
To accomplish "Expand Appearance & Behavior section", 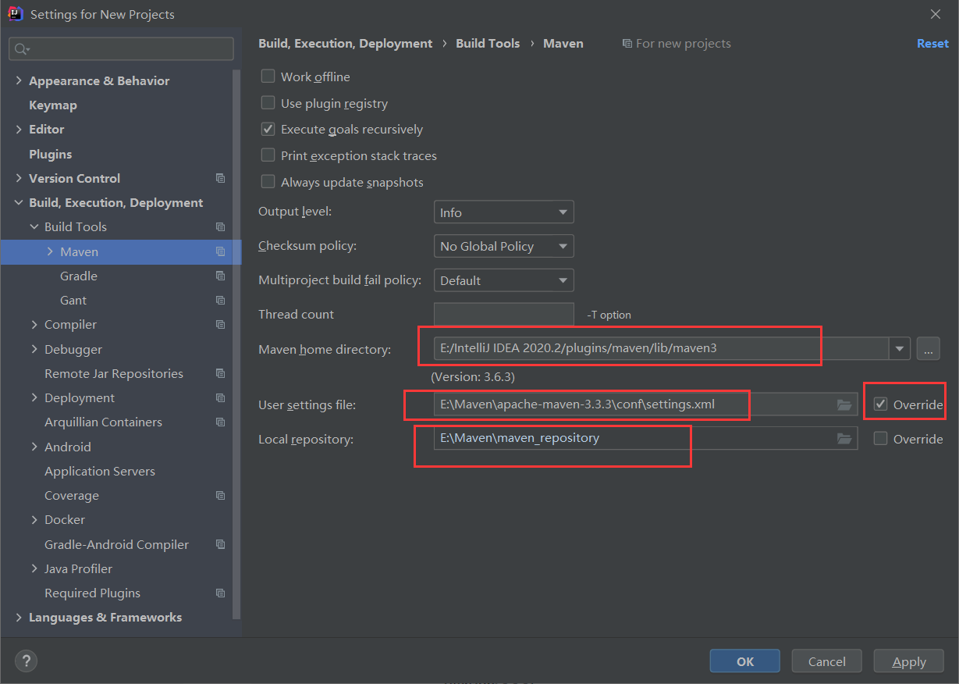I will [x=19, y=80].
